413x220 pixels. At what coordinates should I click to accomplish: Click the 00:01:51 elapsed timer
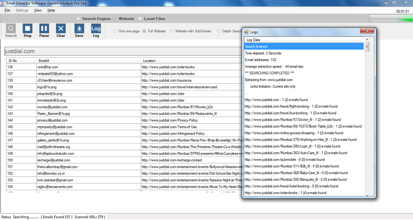[402, 11]
